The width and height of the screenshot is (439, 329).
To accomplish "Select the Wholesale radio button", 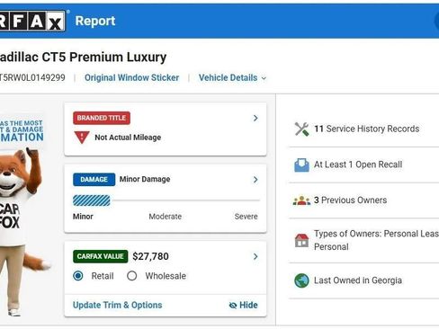I will click(x=132, y=276).
